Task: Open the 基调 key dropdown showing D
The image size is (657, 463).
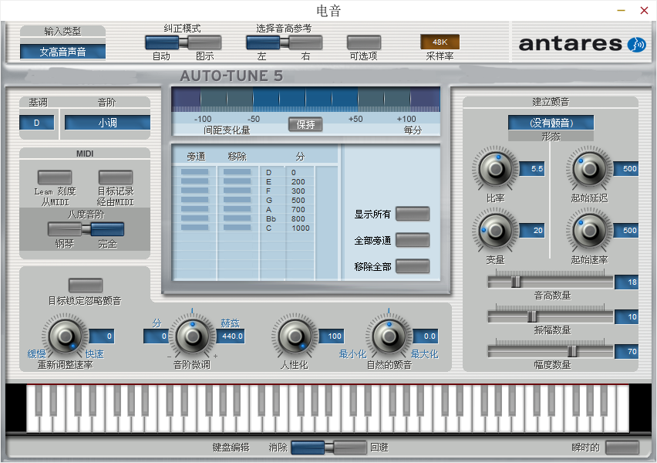Action: pyautogui.click(x=36, y=123)
